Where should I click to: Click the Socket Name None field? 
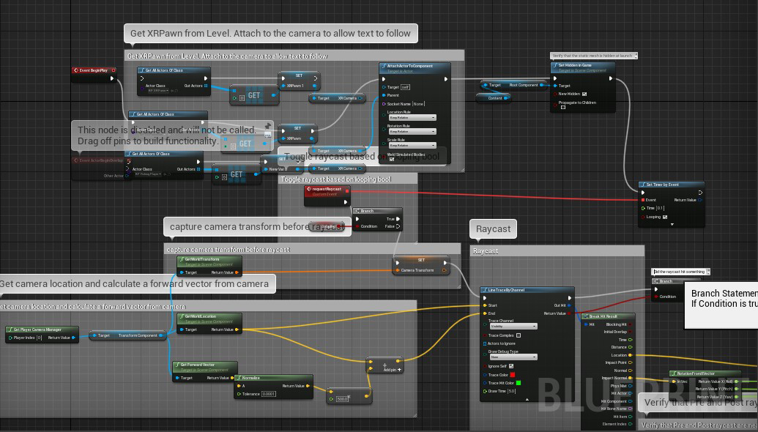click(419, 103)
